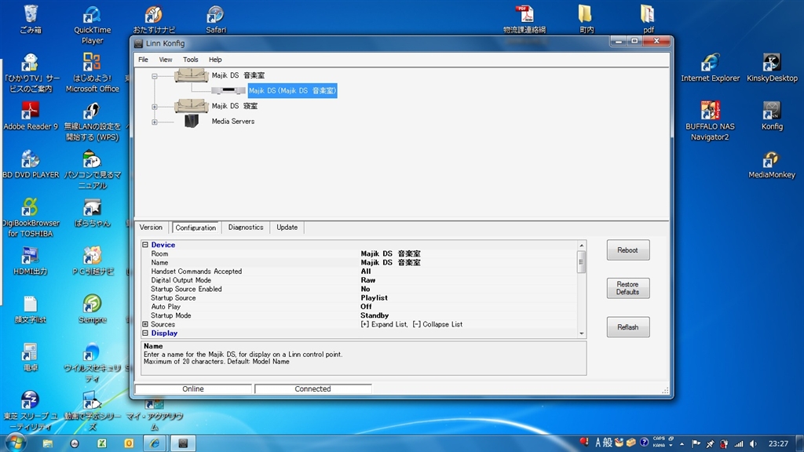Collapse the Device property section
This screenshot has height=452, width=804.
[x=145, y=245]
